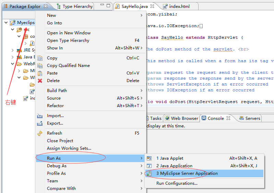Select Run Configurations... option
Screen dimensions: 274x193
click(177, 183)
